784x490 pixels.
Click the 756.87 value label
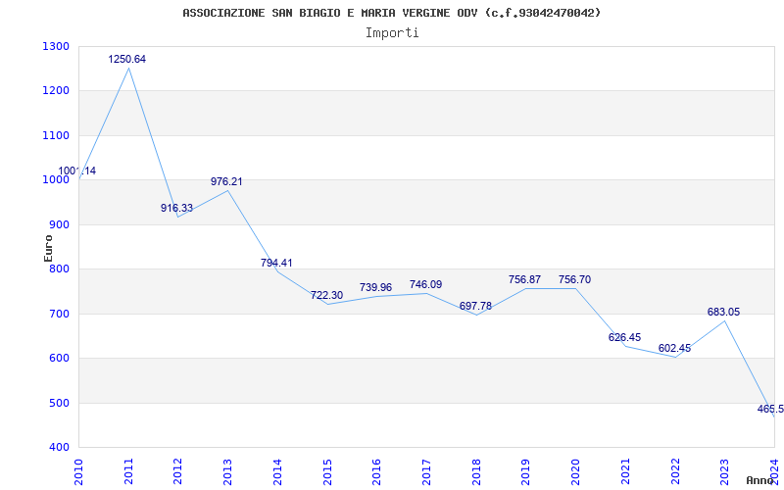524,280
